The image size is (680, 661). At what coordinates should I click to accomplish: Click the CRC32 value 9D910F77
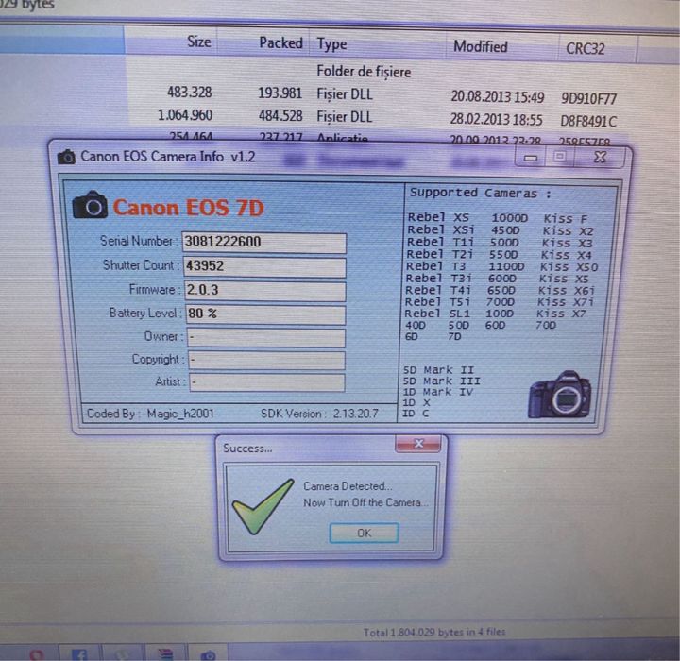click(x=588, y=99)
